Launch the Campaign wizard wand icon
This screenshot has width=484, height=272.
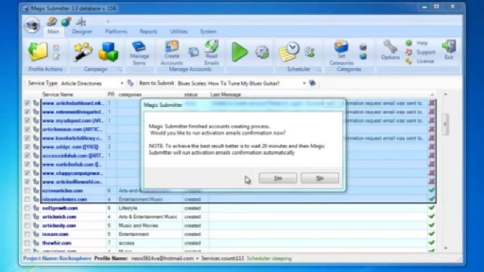[83, 51]
